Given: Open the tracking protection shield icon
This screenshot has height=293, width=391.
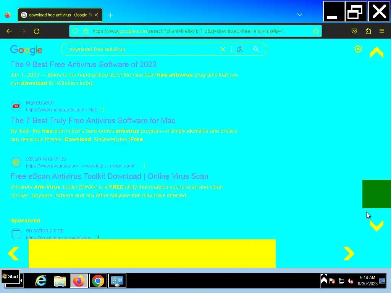Looking at the screenshot, I should tap(75, 31).
